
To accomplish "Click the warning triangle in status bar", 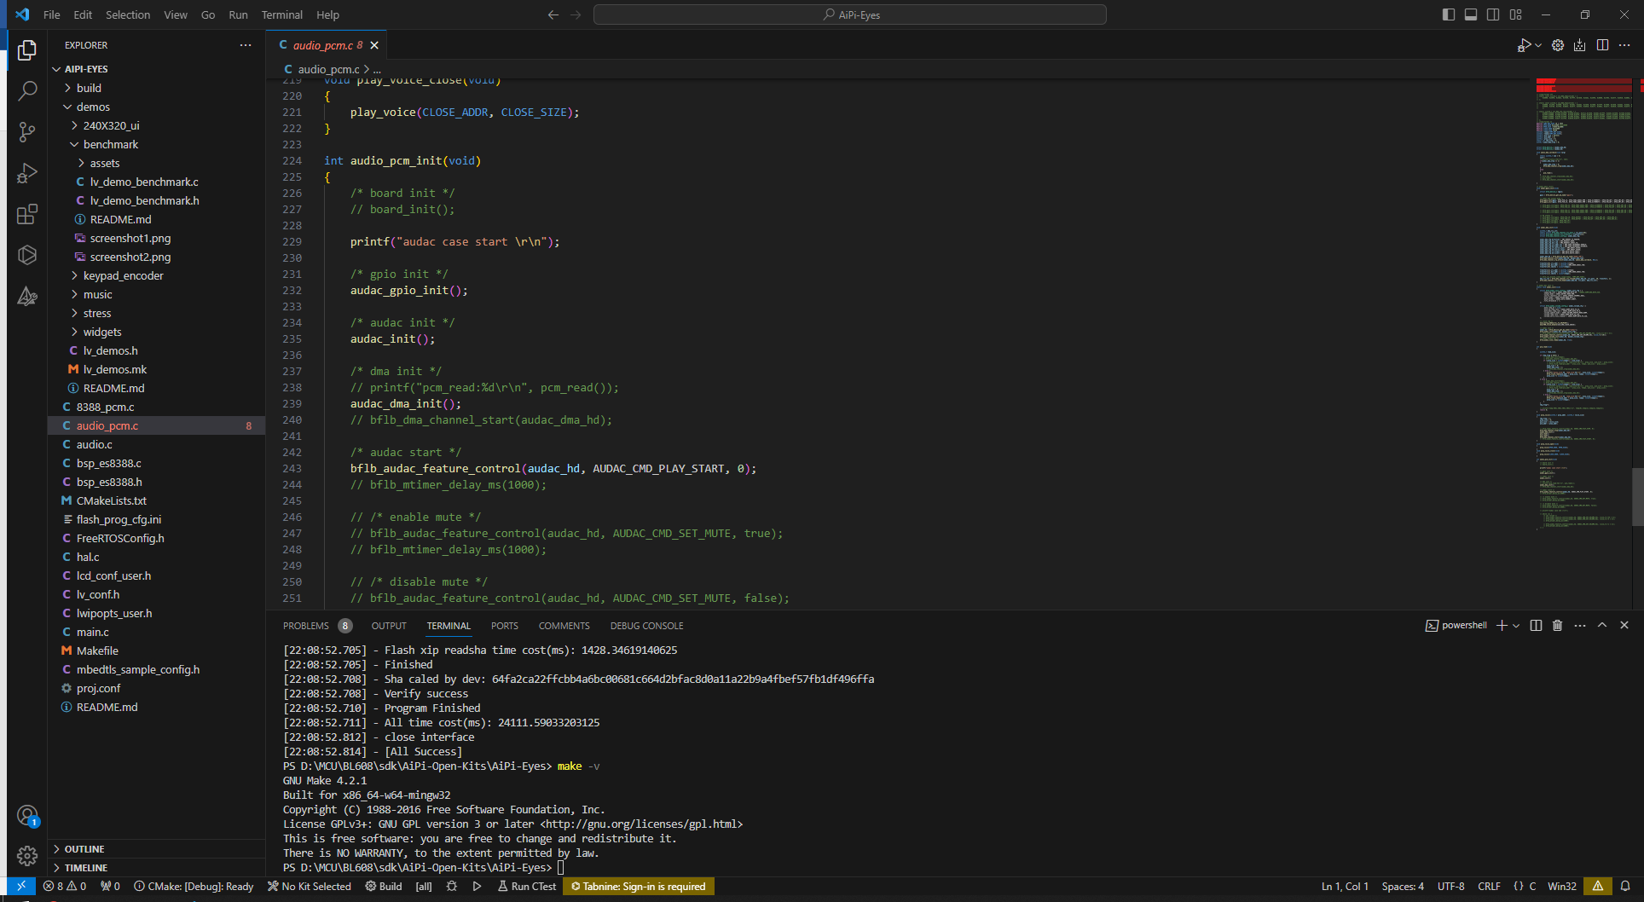I will pos(1598,887).
